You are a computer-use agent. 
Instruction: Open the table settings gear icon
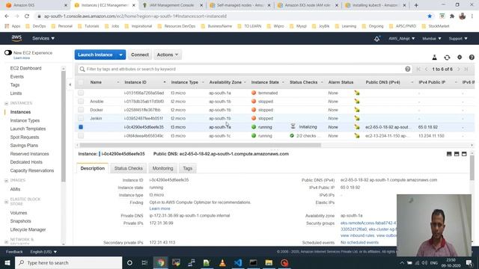point(460,57)
